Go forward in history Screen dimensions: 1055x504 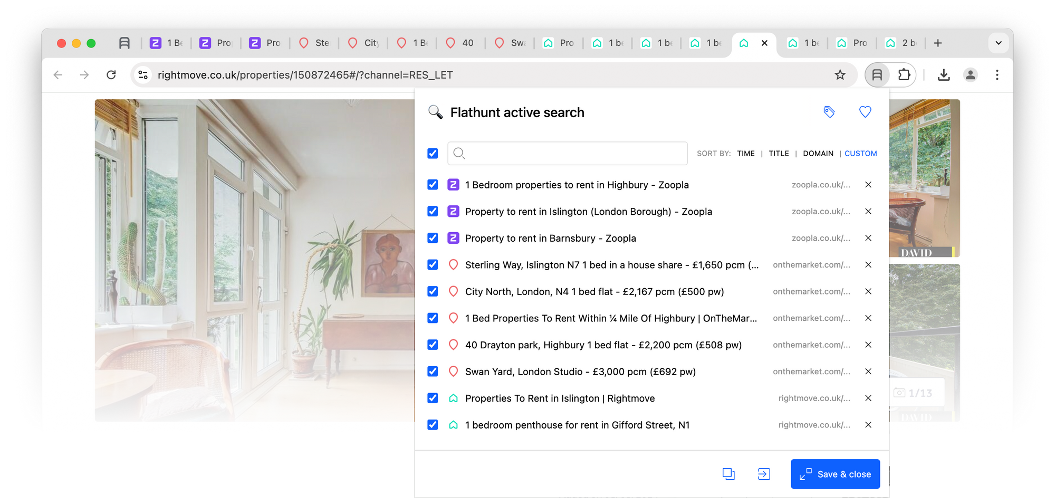click(x=84, y=75)
